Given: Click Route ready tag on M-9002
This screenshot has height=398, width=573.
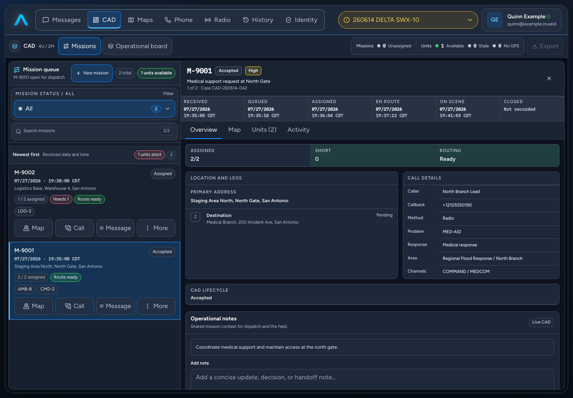Looking at the screenshot, I should point(90,199).
